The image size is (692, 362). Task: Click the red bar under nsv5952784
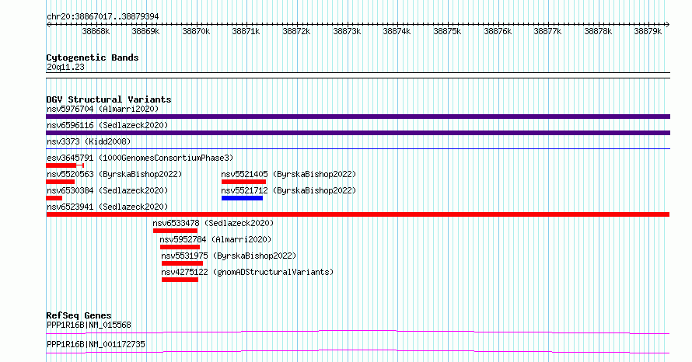click(180, 247)
